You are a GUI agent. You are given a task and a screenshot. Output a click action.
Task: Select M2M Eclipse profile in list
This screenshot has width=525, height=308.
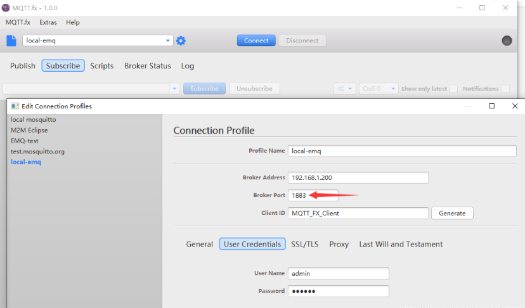(x=29, y=130)
